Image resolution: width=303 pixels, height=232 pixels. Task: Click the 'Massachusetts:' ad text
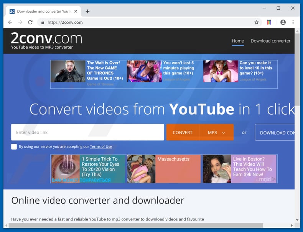pos(174,159)
